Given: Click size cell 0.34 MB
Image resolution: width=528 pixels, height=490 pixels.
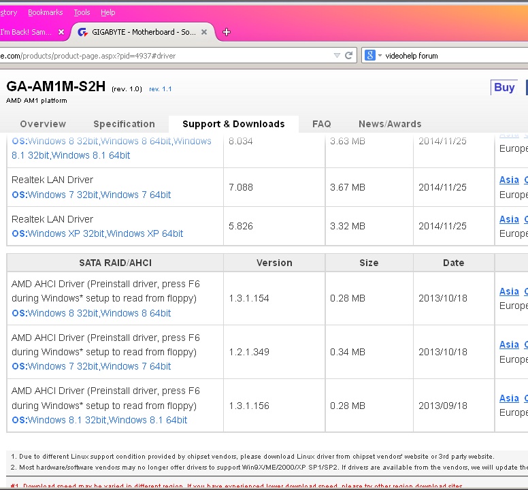Looking at the screenshot, I should 348,352.
